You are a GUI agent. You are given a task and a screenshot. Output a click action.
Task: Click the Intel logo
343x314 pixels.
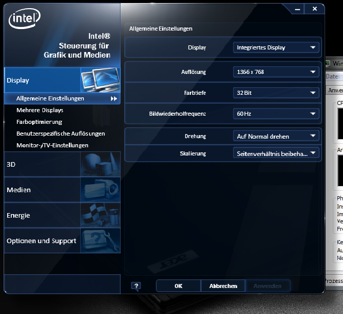click(25, 18)
